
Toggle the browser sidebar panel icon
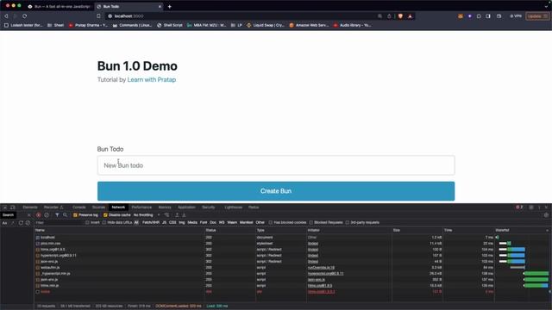coord(488,16)
